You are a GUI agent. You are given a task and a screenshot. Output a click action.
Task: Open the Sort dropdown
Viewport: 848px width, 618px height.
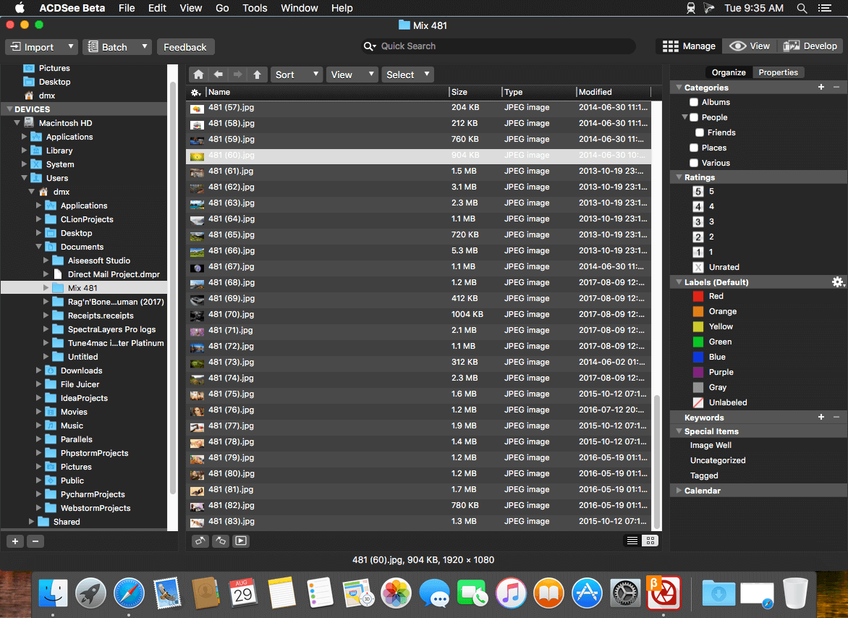tap(297, 75)
